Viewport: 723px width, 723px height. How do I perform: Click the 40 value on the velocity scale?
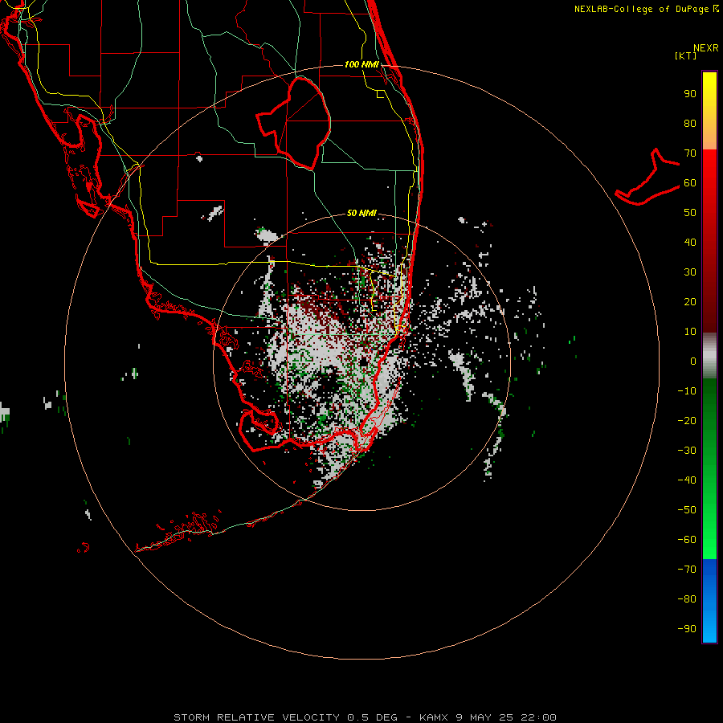click(x=690, y=242)
